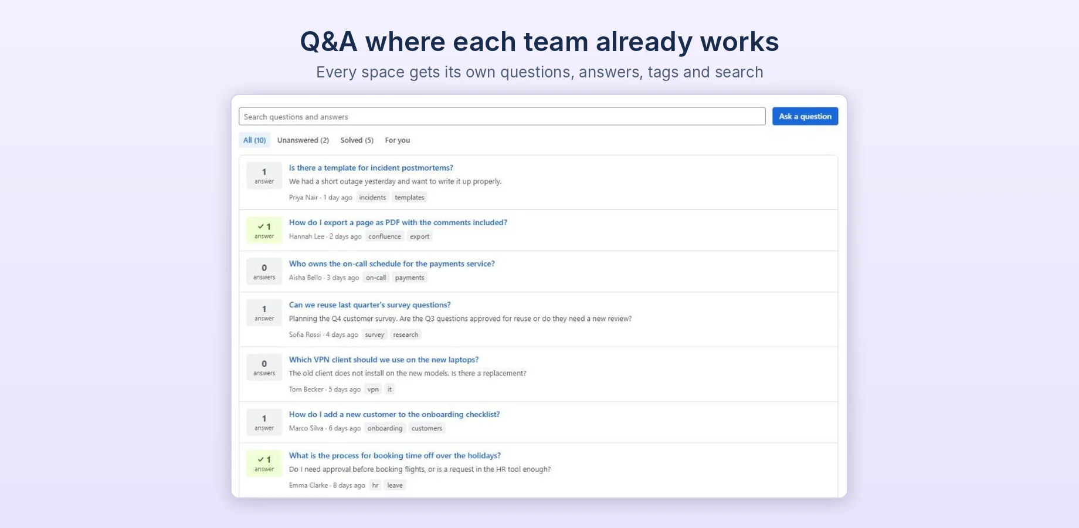Filter by the vpn tag

click(x=373, y=390)
